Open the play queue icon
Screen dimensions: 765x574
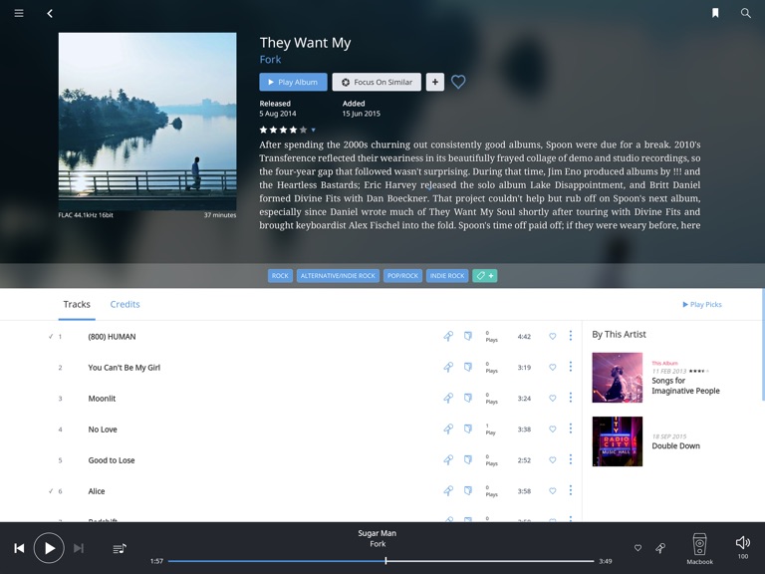pyautogui.click(x=120, y=549)
